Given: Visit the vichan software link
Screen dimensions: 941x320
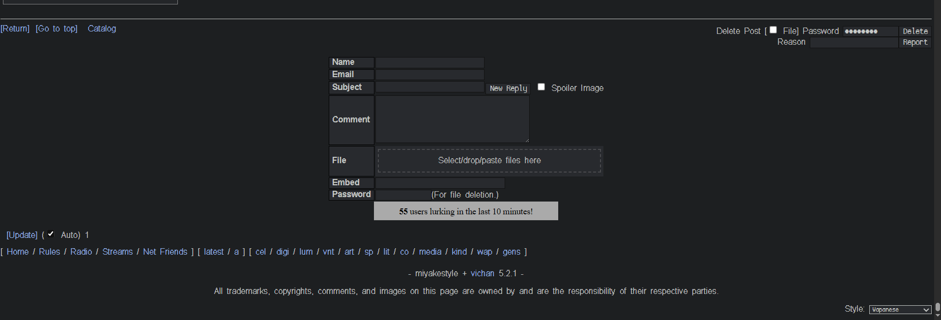Looking at the screenshot, I should pyautogui.click(x=482, y=273).
